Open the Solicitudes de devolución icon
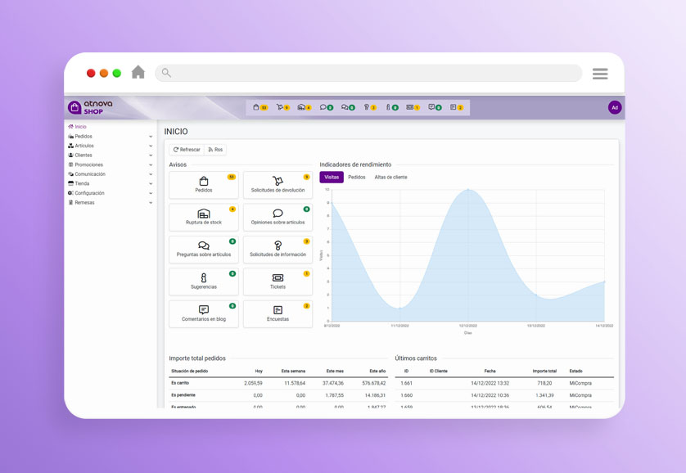This screenshot has width=686, height=473. (x=278, y=180)
